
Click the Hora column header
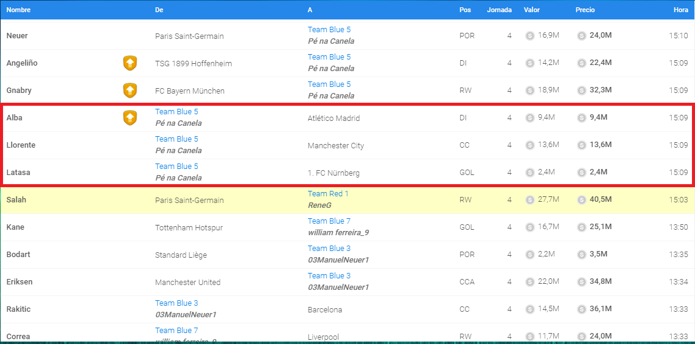[680, 10]
